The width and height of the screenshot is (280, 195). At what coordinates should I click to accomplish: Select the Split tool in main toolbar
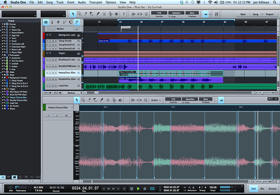85,14
